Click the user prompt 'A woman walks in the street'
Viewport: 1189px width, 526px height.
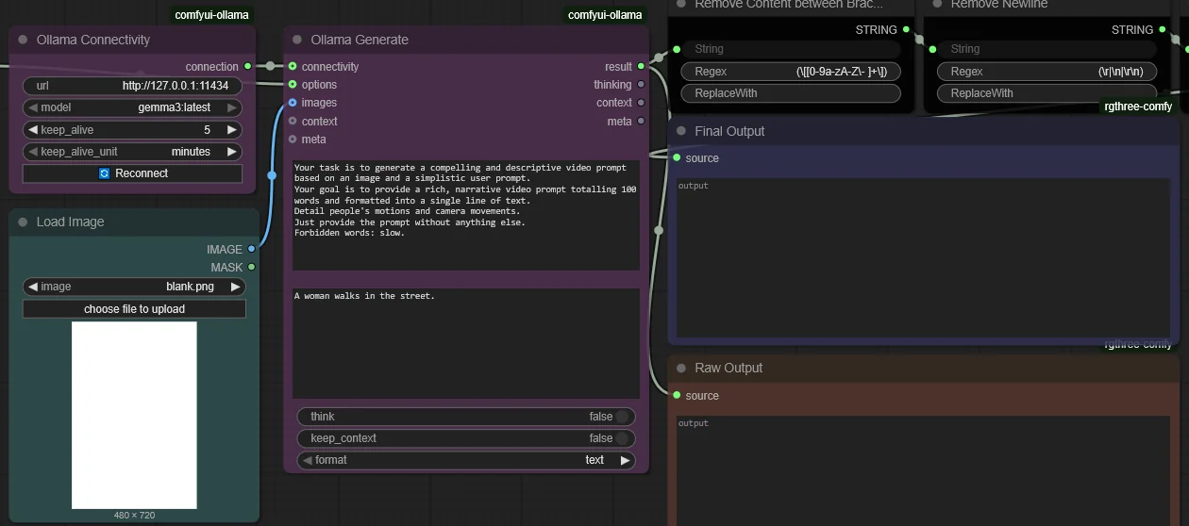(x=466, y=343)
